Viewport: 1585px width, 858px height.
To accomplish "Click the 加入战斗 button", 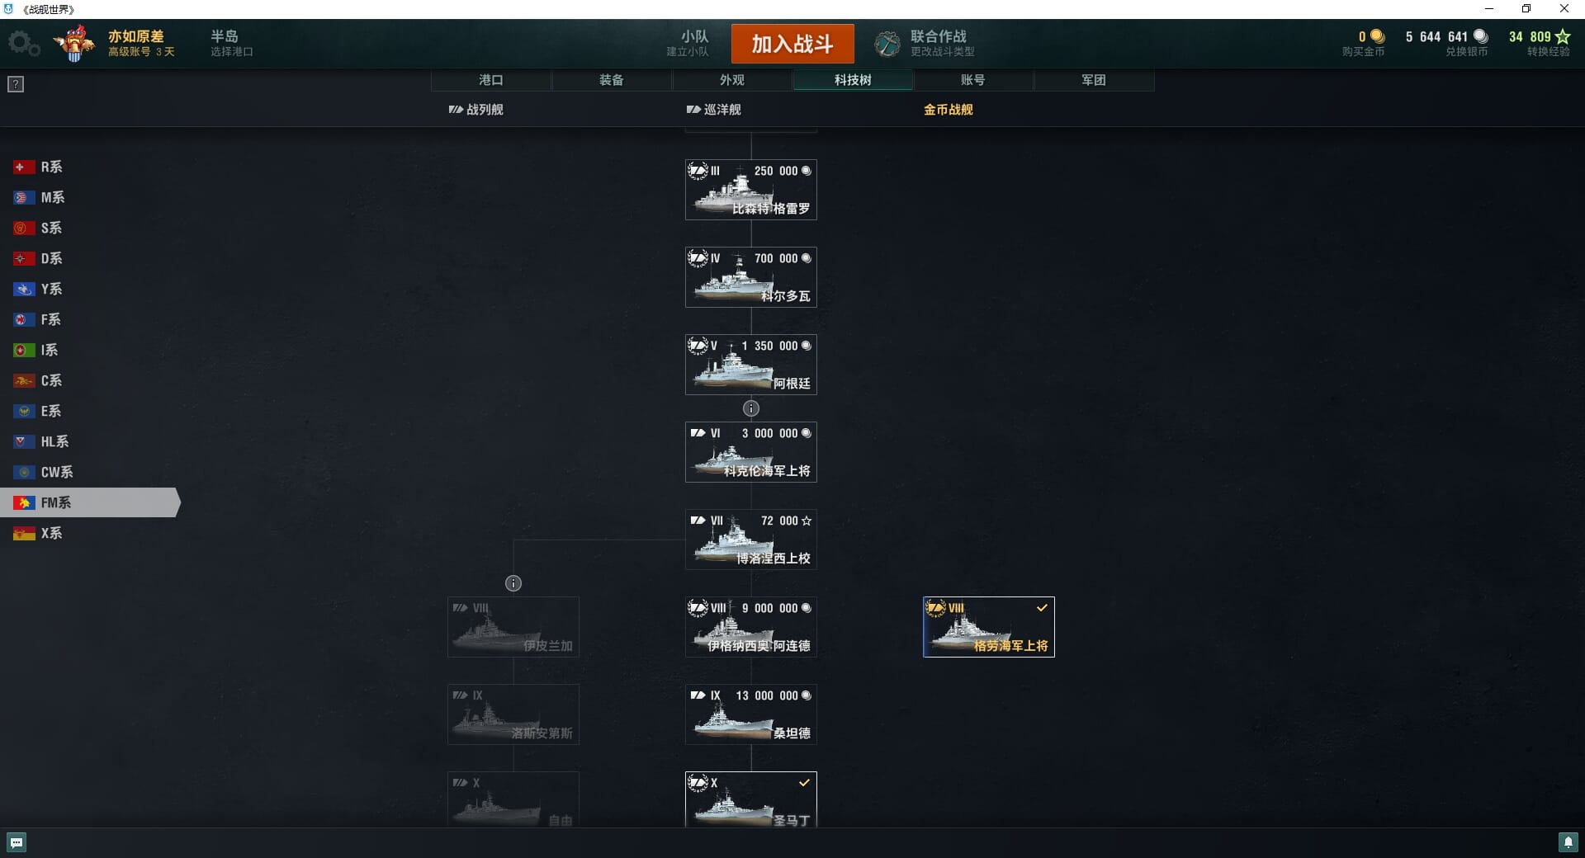I will tap(792, 44).
